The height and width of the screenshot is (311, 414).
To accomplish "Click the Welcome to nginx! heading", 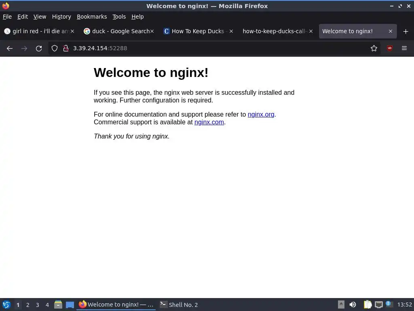I will (151, 72).
